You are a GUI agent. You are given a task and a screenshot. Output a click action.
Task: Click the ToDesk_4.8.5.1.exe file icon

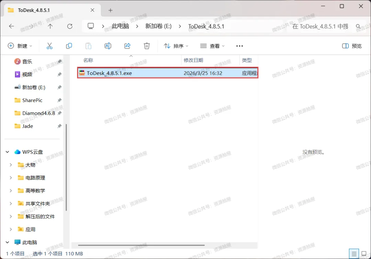click(82, 73)
